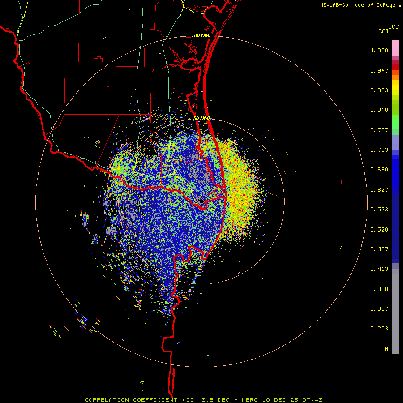Click the 0.307 color scale label
403x403 pixels.
point(379,309)
